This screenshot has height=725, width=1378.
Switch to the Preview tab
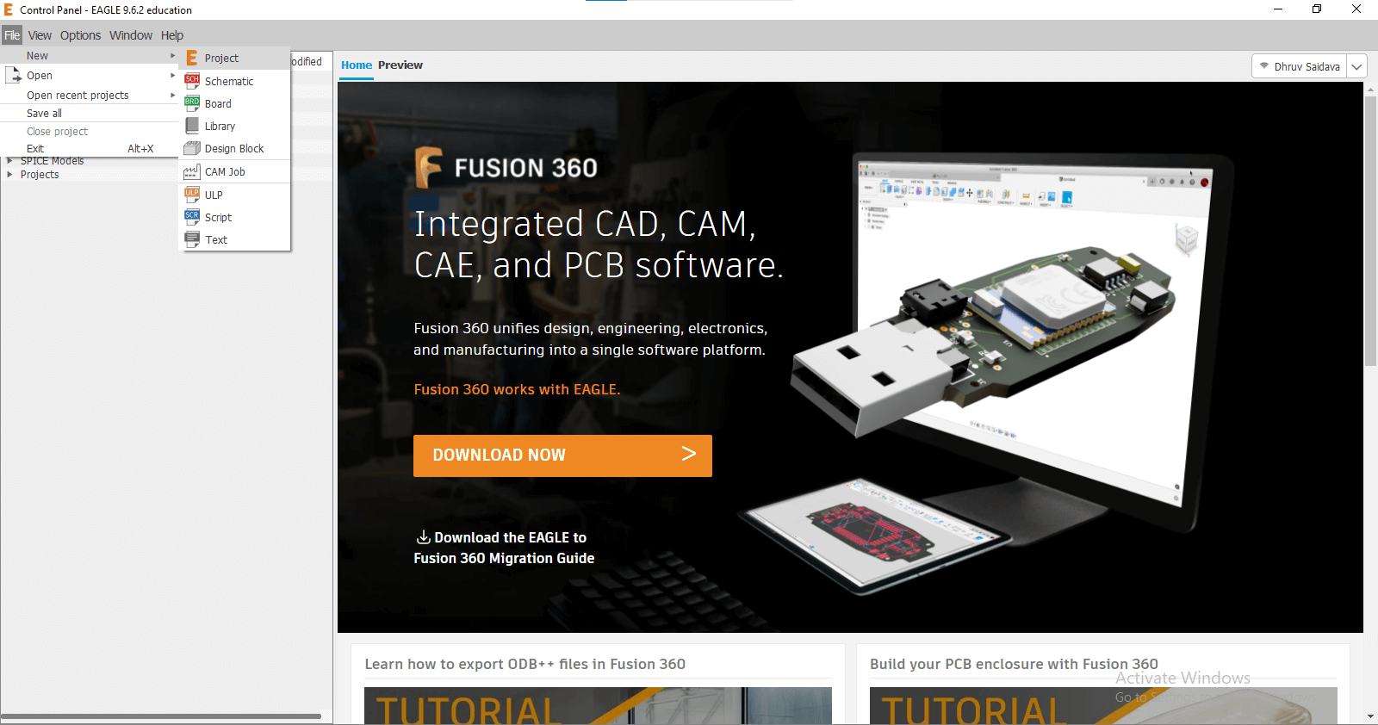[400, 65]
